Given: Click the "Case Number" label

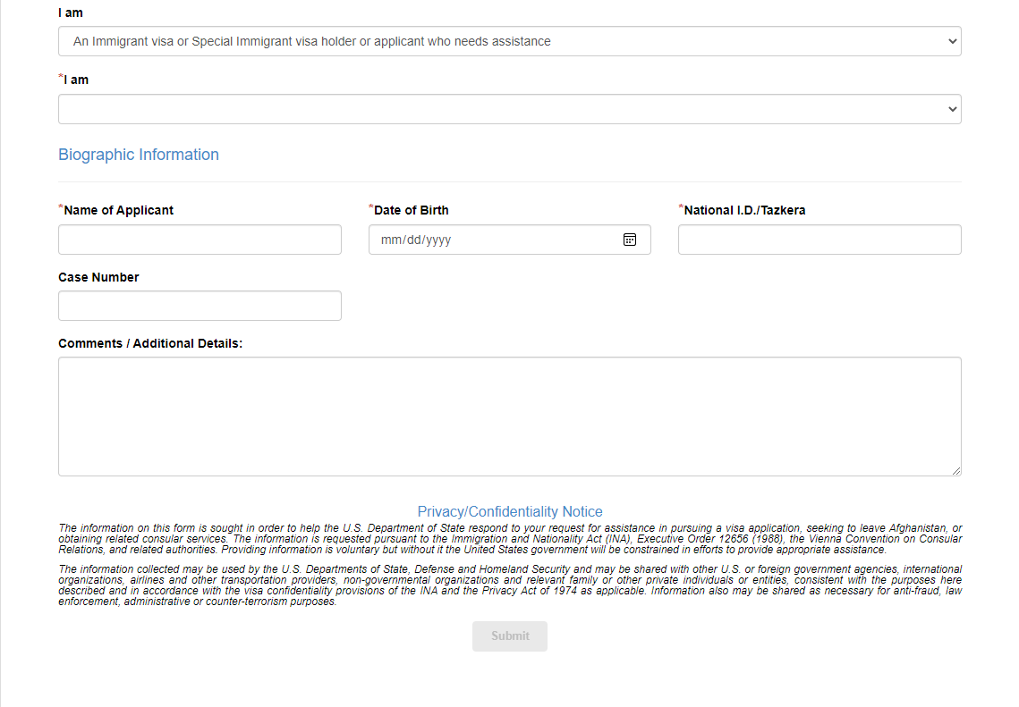Looking at the screenshot, I should coord(98,277).
